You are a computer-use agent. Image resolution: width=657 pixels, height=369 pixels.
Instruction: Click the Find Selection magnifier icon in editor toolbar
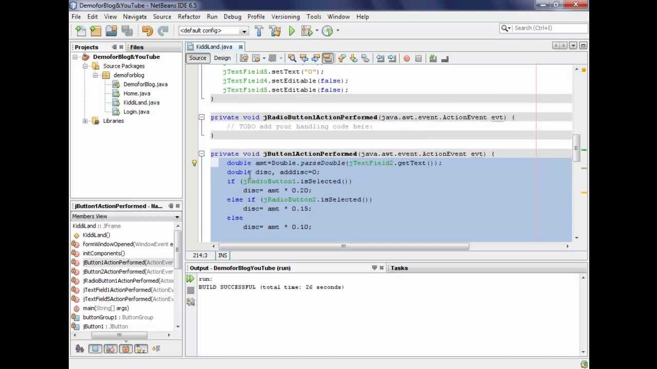292,58
